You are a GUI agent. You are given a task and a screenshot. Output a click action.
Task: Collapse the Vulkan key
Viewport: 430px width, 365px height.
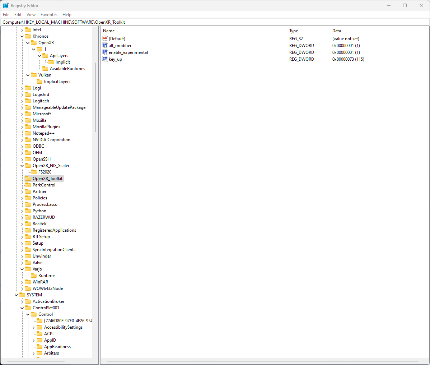pos(28,75)
